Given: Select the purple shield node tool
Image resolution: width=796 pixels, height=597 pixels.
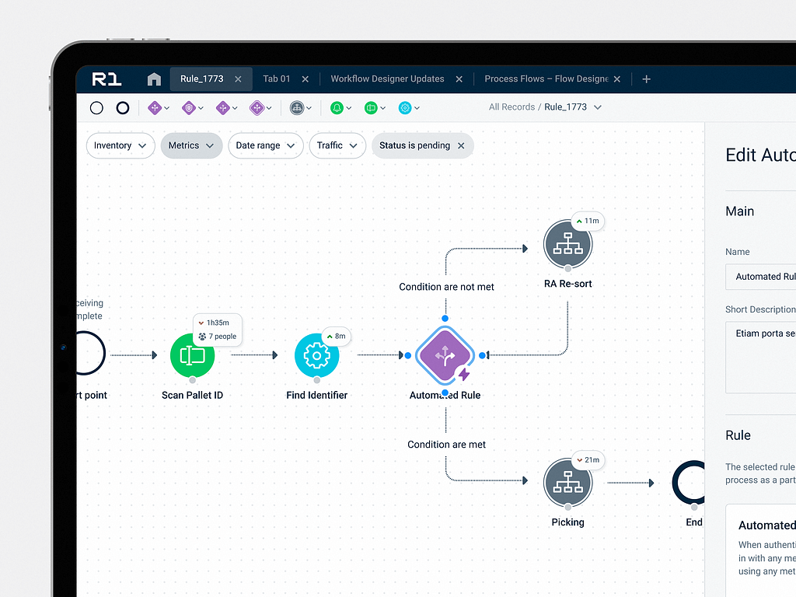Looking at the screenshot, I should tap(189, 107).
